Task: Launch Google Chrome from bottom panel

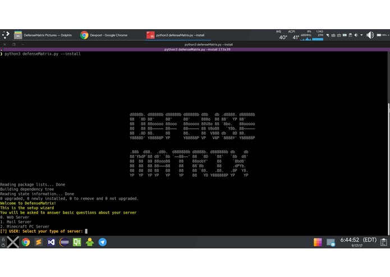Action: pos(26,242)
